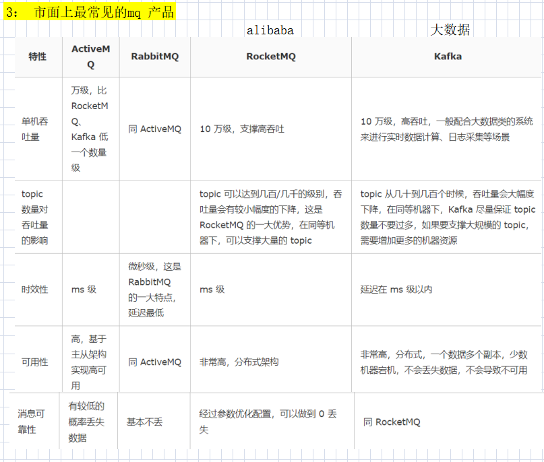
Task: Click the '特性' column header
Action: 38,57
